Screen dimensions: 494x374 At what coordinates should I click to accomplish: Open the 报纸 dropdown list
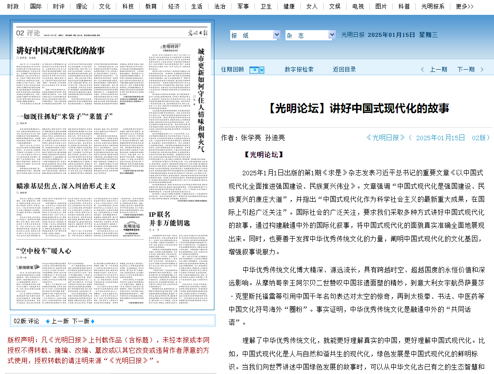point(277,35)
